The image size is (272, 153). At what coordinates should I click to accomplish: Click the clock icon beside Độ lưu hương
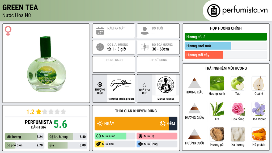(x=100, y=47)
